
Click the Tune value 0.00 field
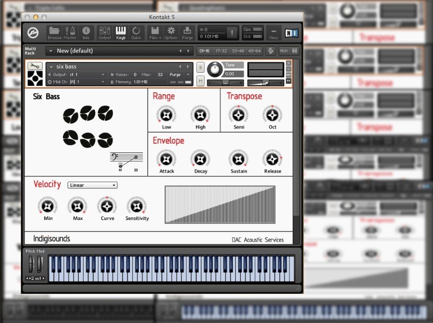click(233, 74)
